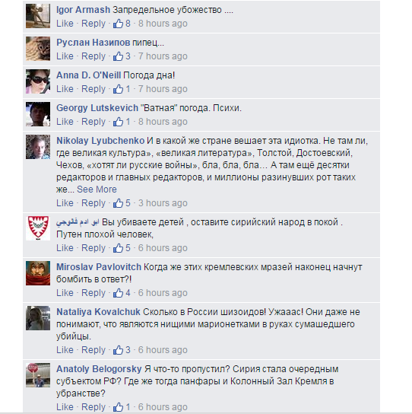Click thumbs-up icon on Nataliya Kovalchuk comment
Viewport: 412px width, 414px height.
pos(118,350)
